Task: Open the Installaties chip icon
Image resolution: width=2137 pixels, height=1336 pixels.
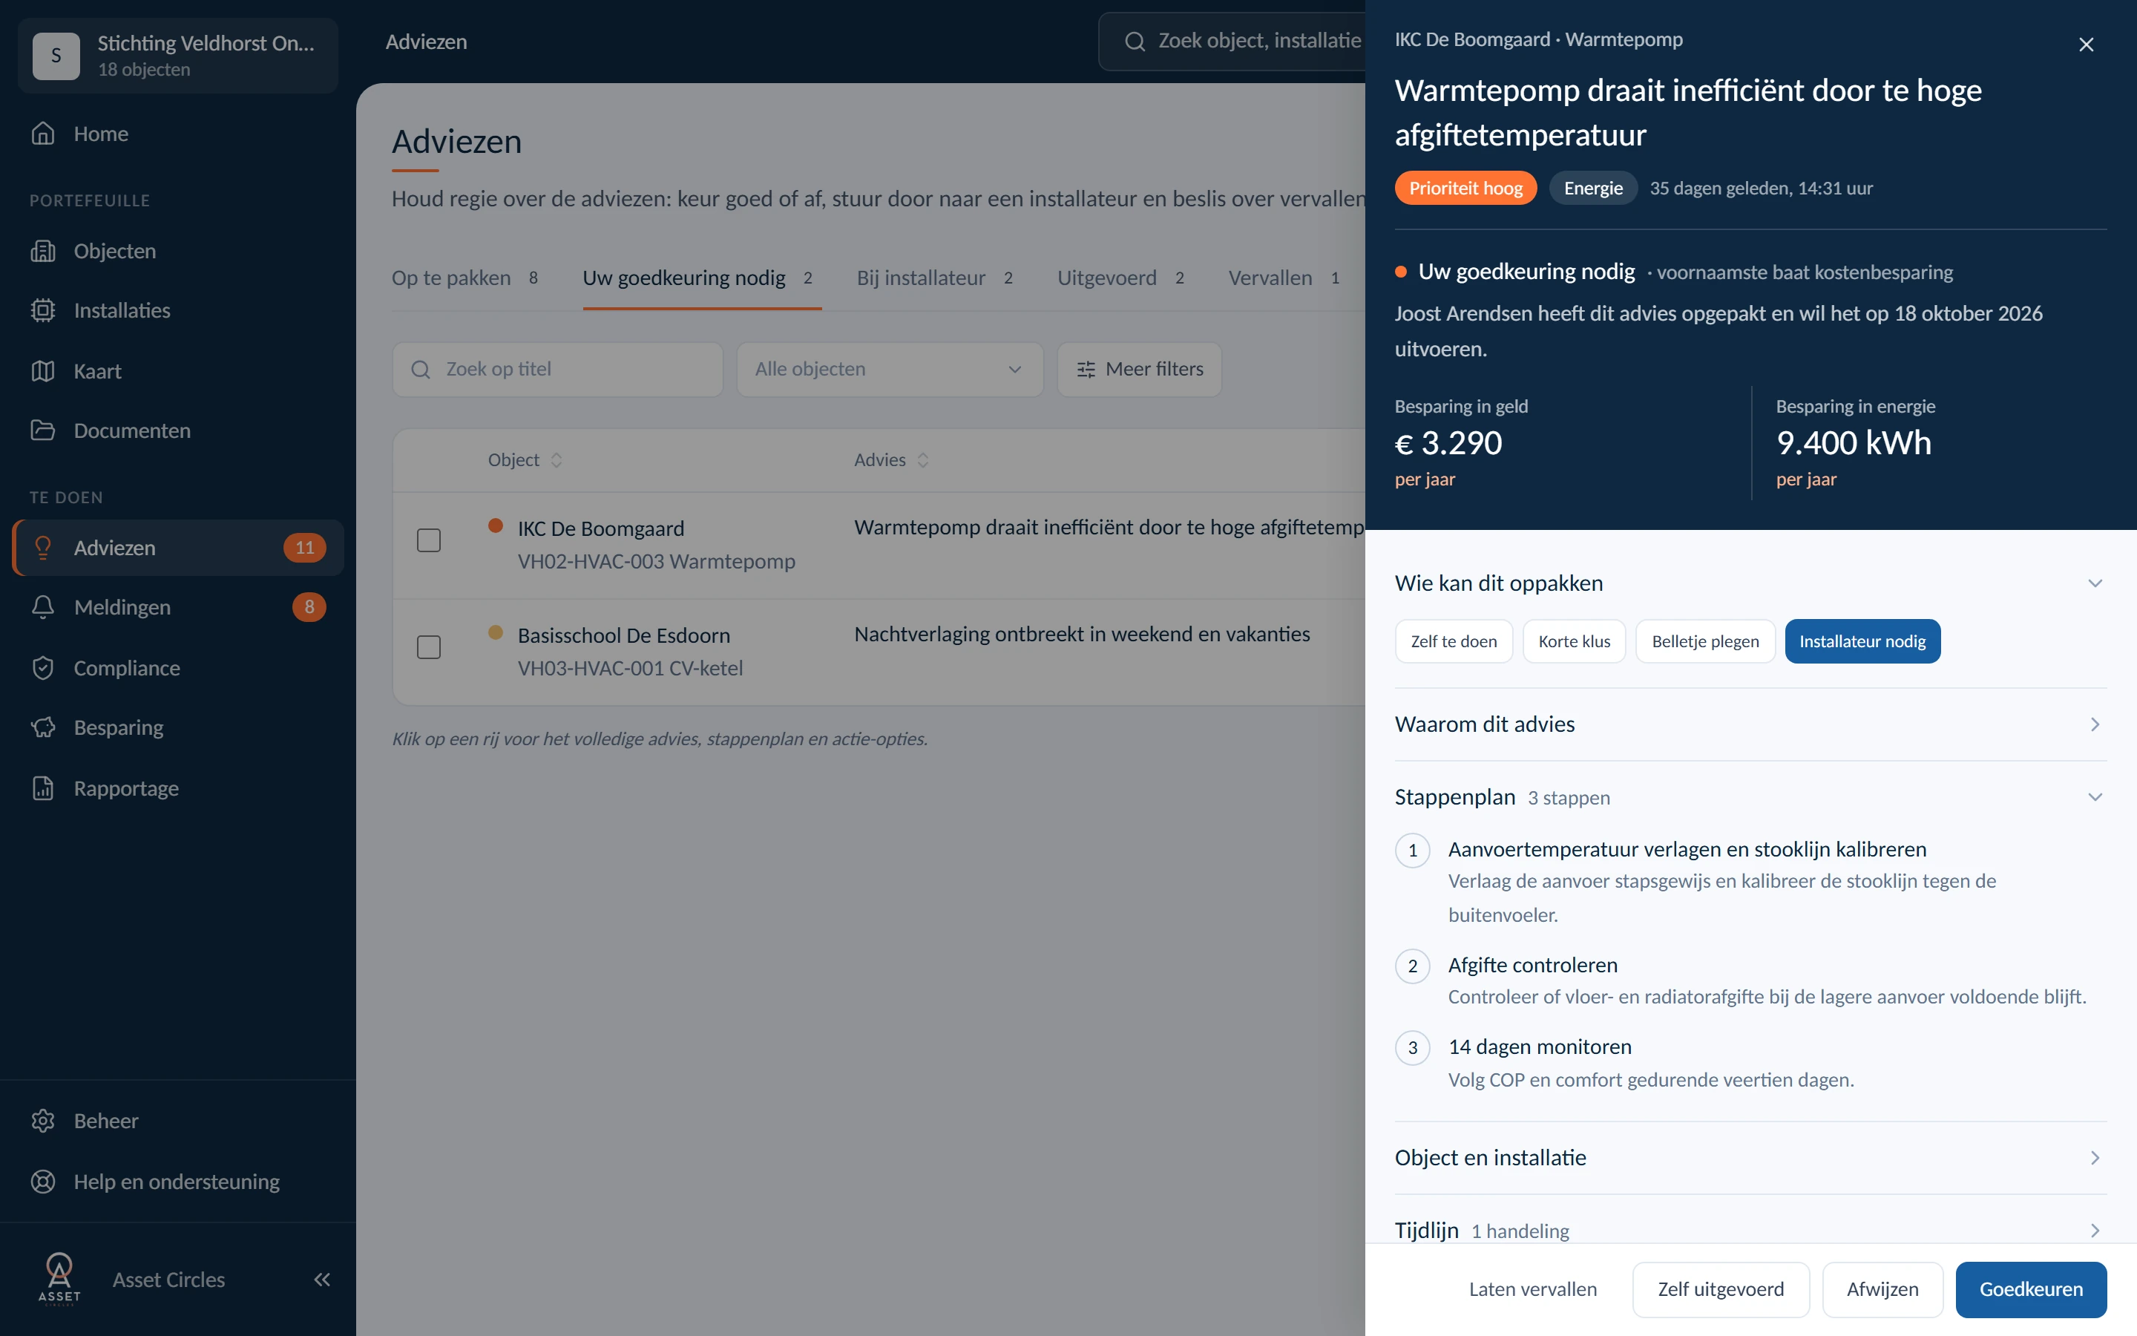Action: point(42,310)
